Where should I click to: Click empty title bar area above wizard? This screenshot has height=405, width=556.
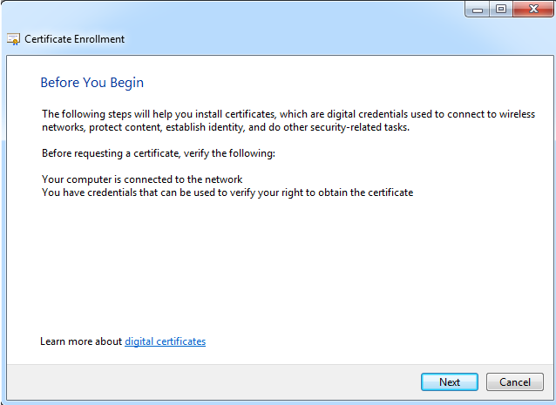(261, 12)
